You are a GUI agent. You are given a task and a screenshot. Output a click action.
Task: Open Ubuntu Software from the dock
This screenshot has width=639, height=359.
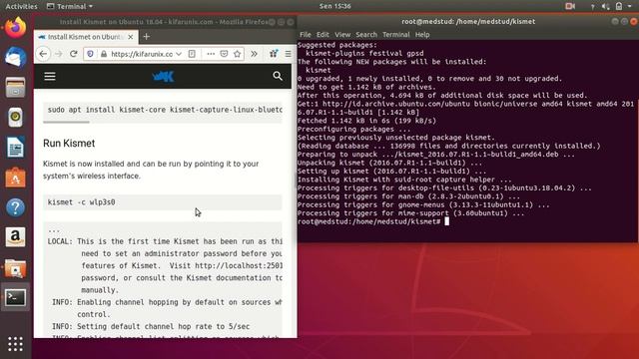[16, 178]
